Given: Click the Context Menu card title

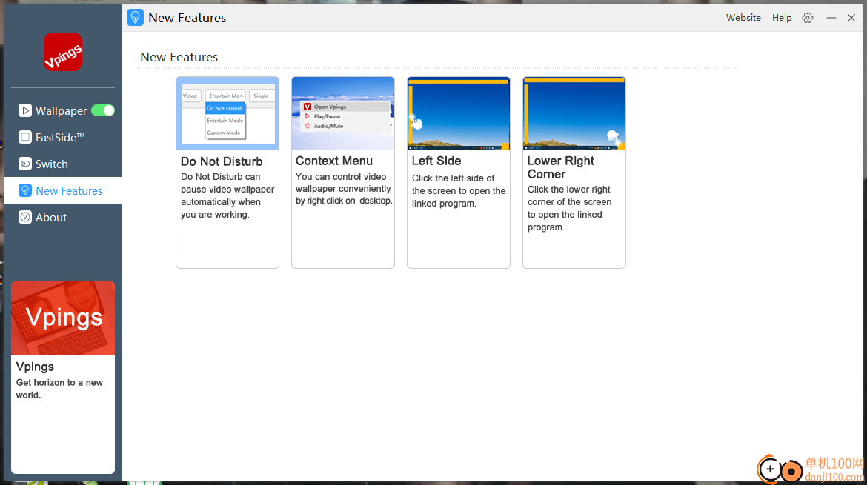Looking at the screenshot, I should pos(334,161).
